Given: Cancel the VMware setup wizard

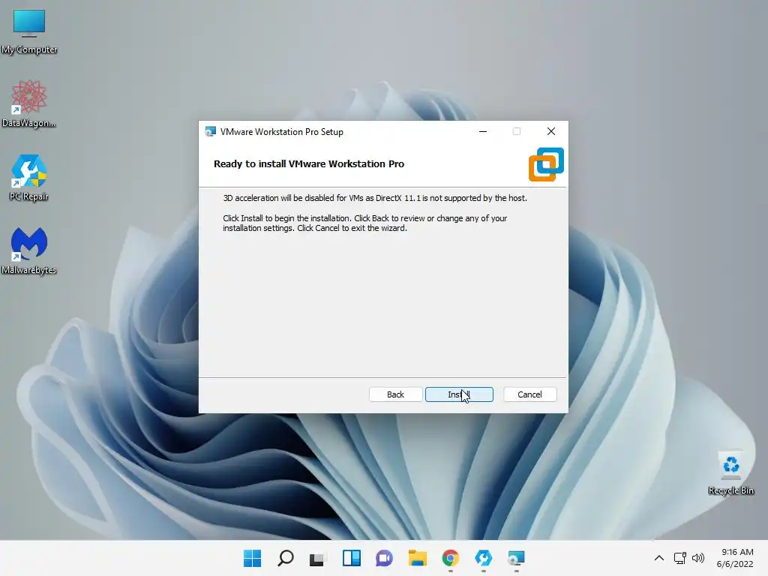Looking at the screenshot, I should pos(529,394).
